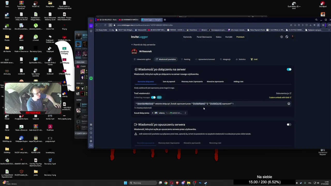Select Normalne opuszczenie sub-tab
The width and height of the screenshot is (331, 186).
146,143
